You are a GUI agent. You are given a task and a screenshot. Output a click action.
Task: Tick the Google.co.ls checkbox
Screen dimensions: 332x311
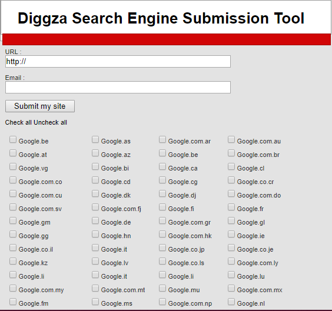162,261
